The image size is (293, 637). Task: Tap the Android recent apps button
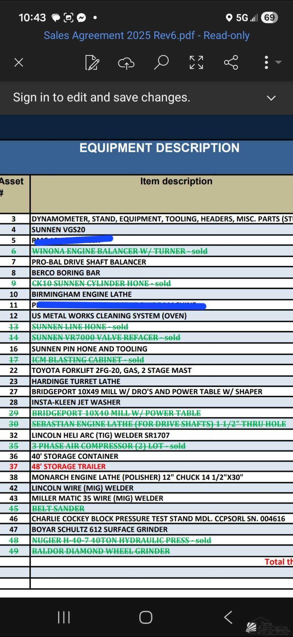(x=64, y=617)
